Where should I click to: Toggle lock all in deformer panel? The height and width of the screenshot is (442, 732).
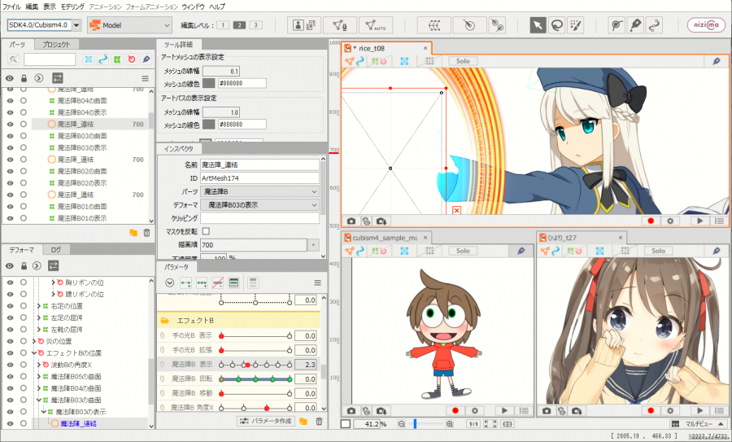click(24, 266)
